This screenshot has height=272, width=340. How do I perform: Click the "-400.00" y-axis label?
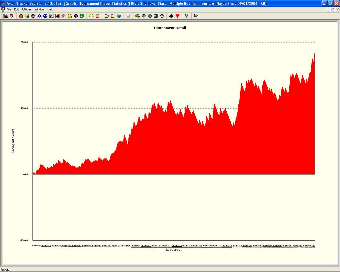tap(24, 240)
